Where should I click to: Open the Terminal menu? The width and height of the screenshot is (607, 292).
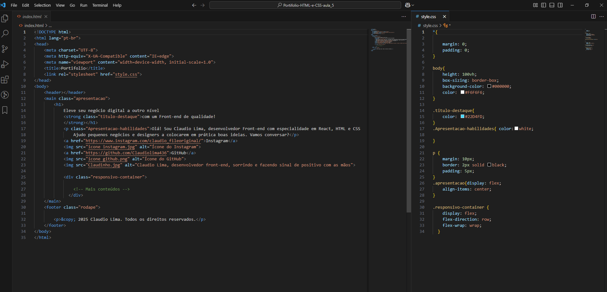coord(100,5)
